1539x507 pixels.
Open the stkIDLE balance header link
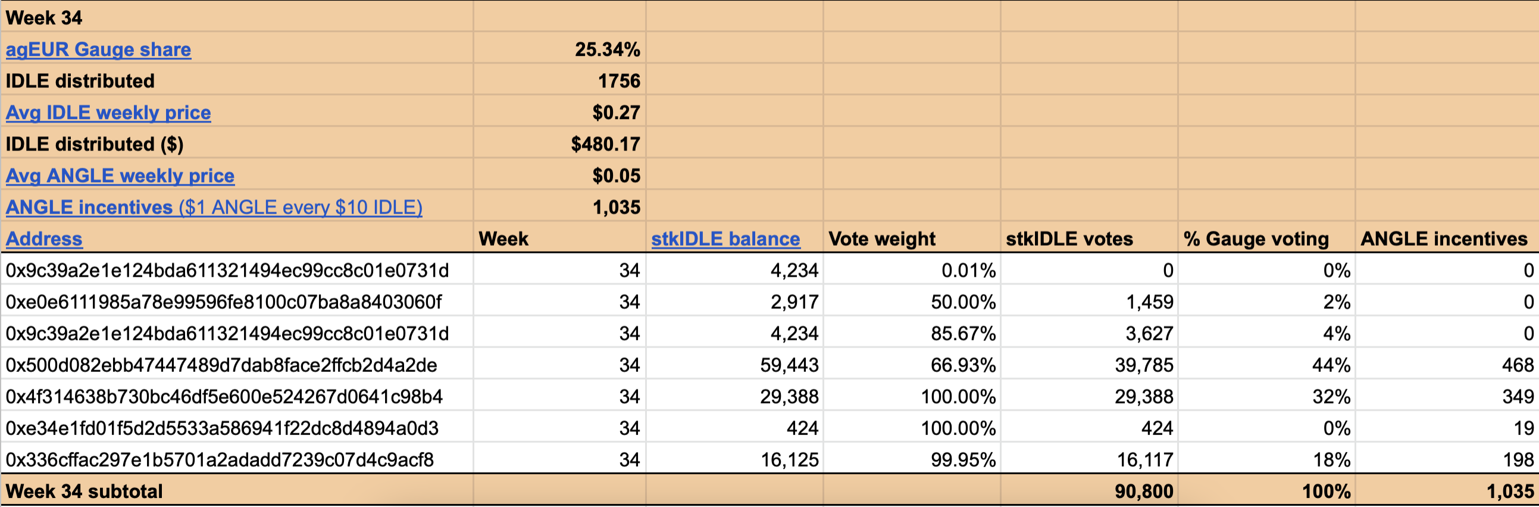point(725,239)
